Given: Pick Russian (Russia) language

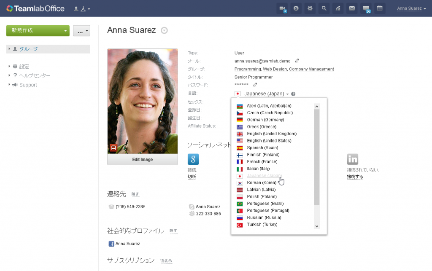Looking at the screenshot, I should (264, 217).
